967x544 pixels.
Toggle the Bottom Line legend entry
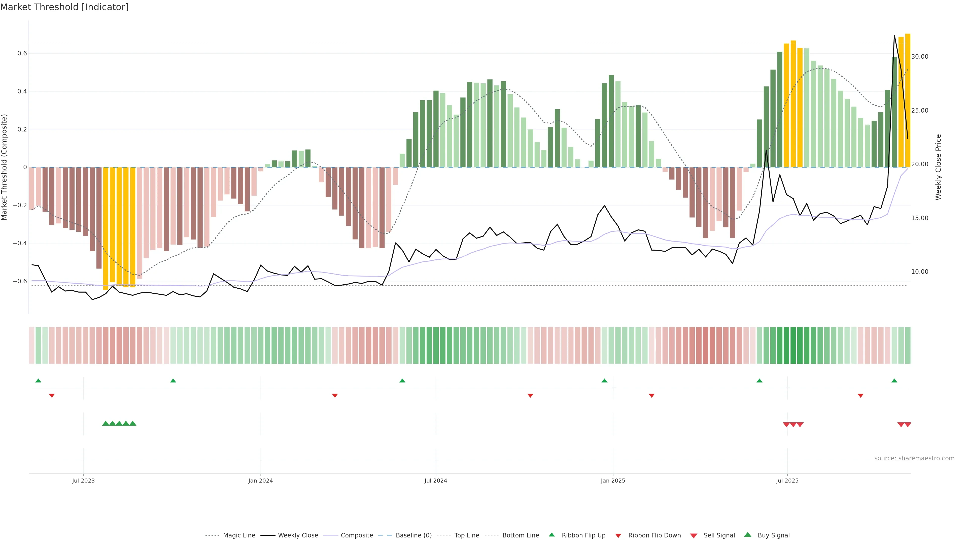[x=520, y=535]
